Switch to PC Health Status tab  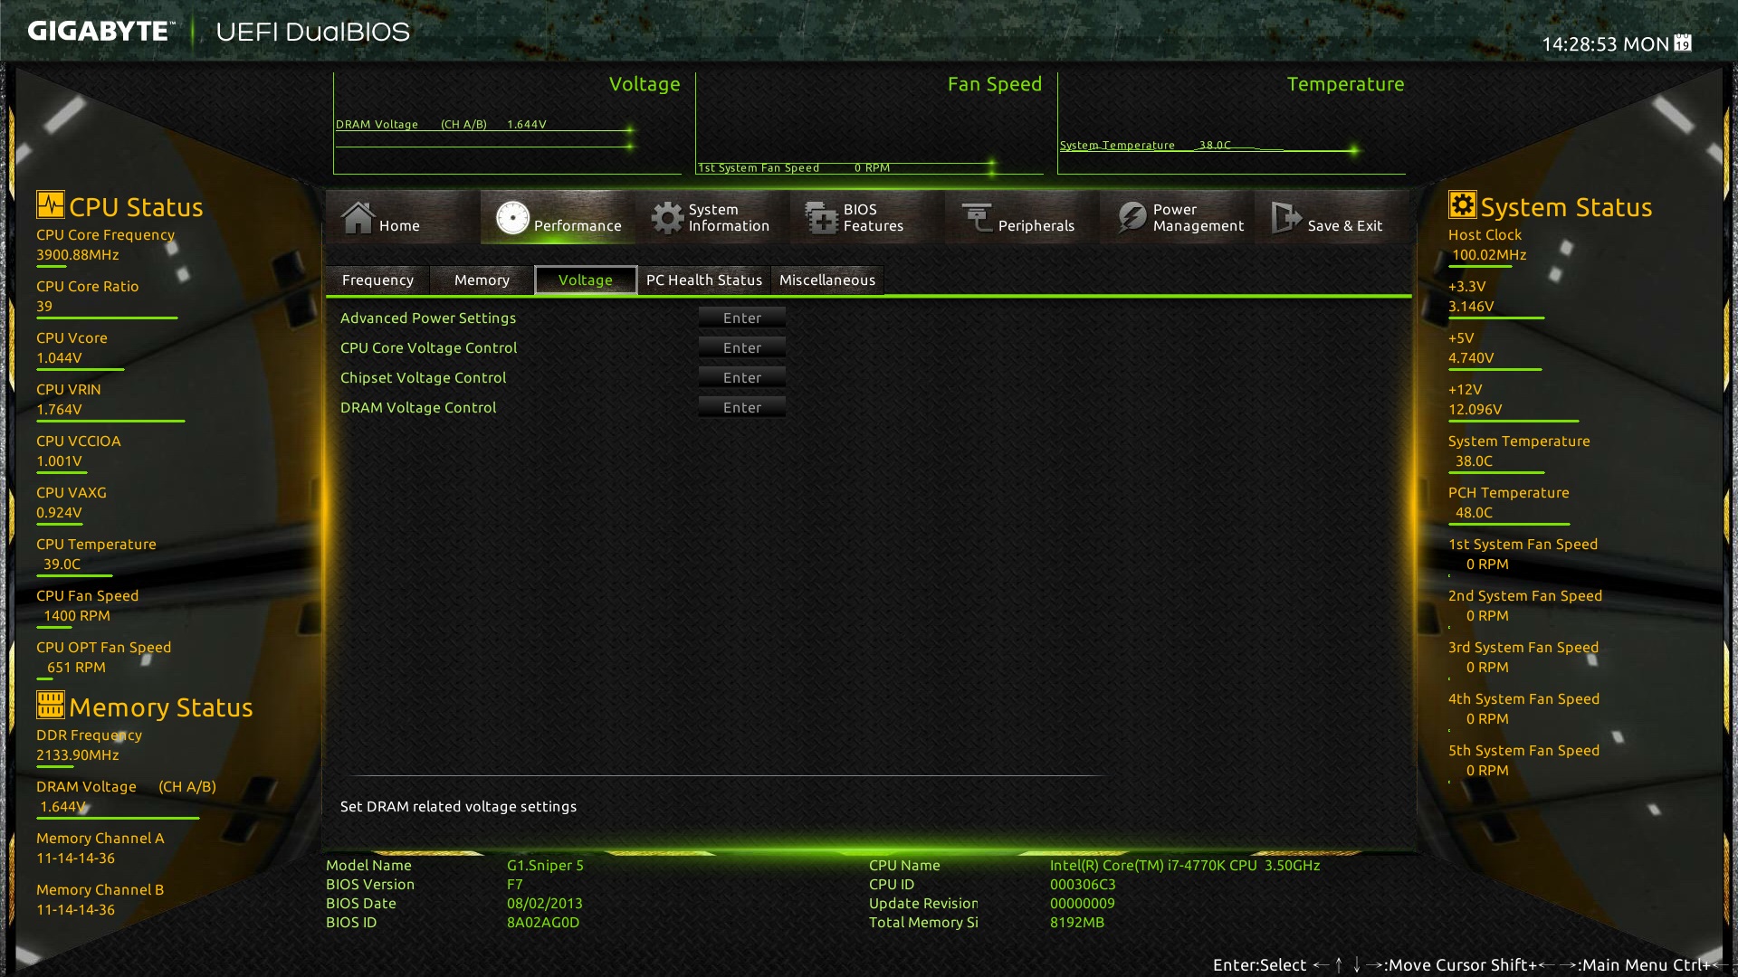coord(704,280)
